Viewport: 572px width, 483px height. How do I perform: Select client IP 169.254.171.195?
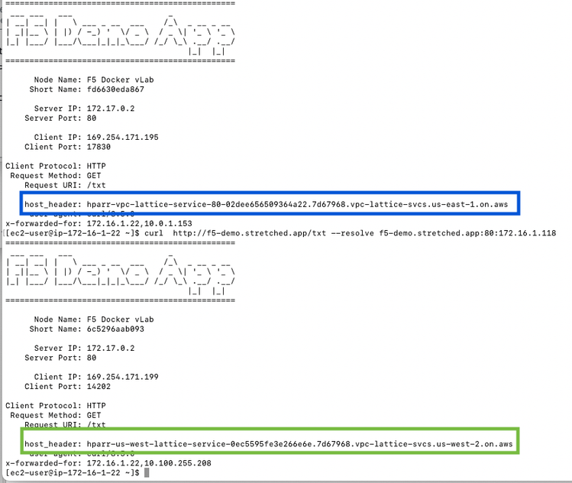[122, 138]
